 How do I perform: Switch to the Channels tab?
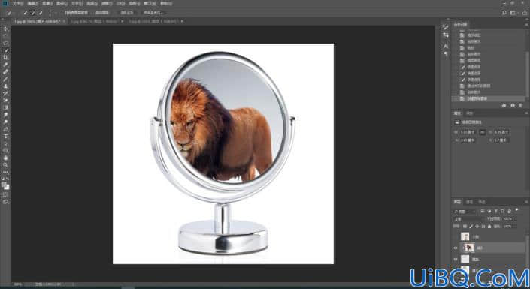tap(470, 202)
